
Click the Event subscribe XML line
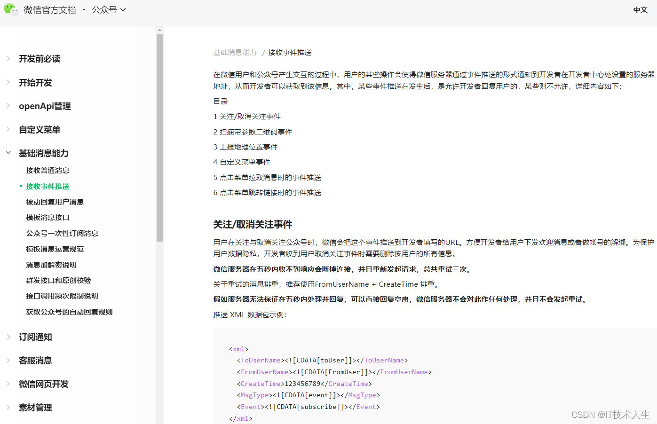(308, 407)
